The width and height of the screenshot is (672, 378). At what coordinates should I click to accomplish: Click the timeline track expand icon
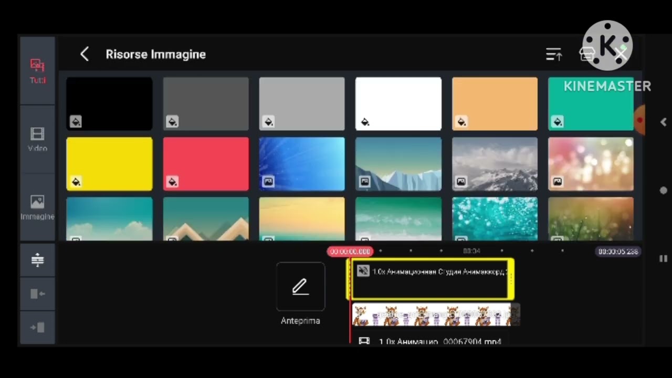[x=37, y=260]
